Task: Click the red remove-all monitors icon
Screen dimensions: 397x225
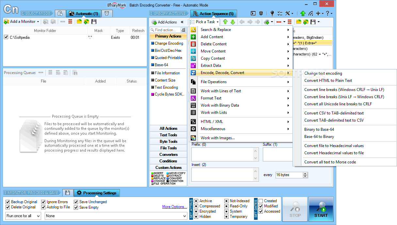Action: tap(70, 22)
